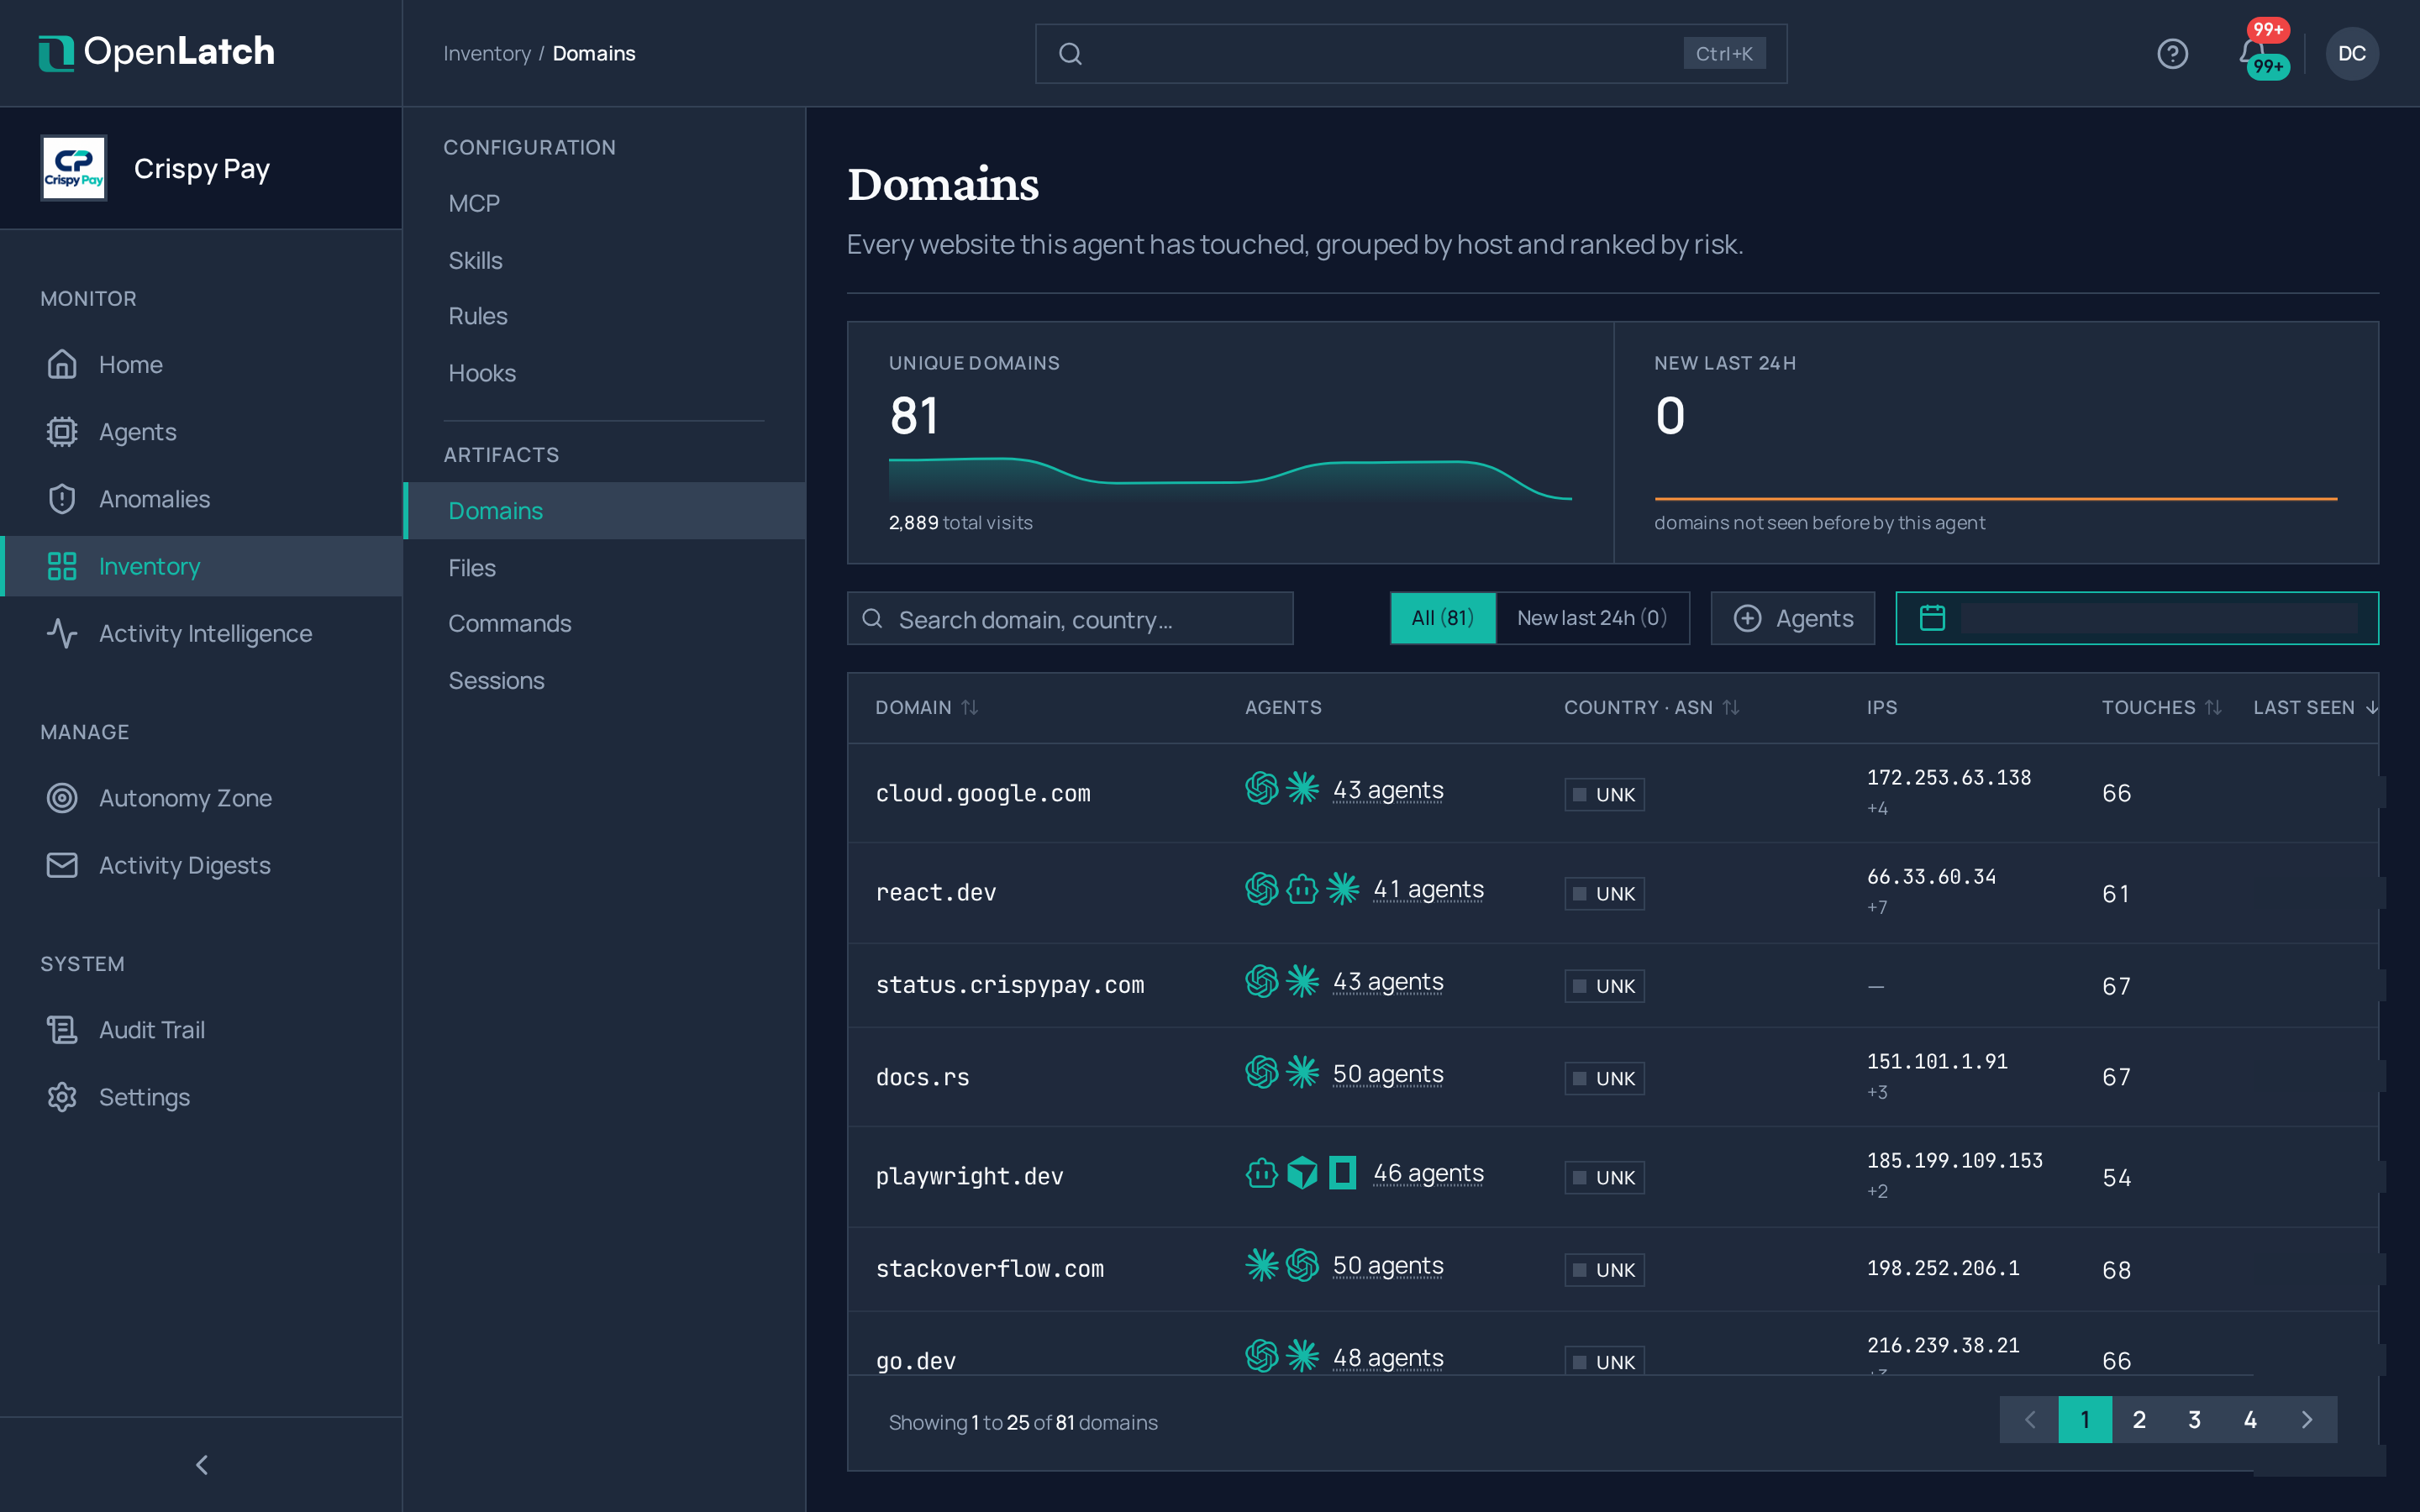Go to page 4
Image resolution: width=2420 pixels, height=1512 pixels.
2250,1419
